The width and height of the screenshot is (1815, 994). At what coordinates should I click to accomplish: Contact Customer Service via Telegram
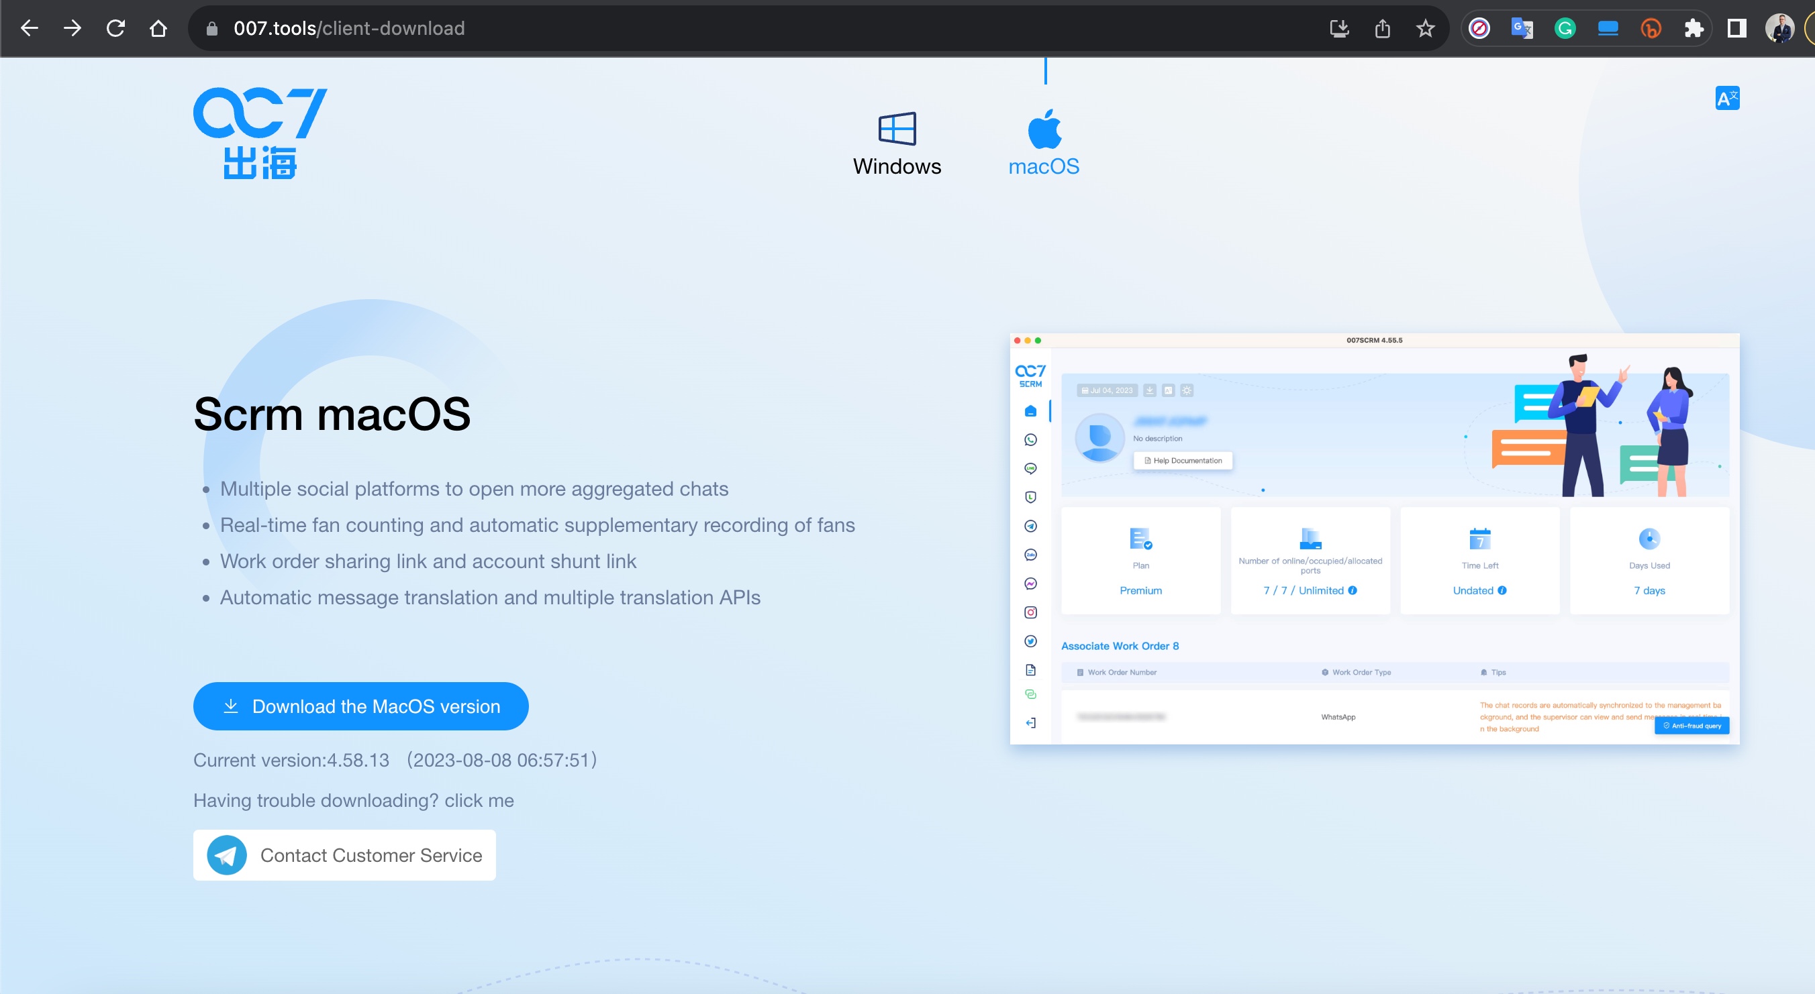pos(344,855)
